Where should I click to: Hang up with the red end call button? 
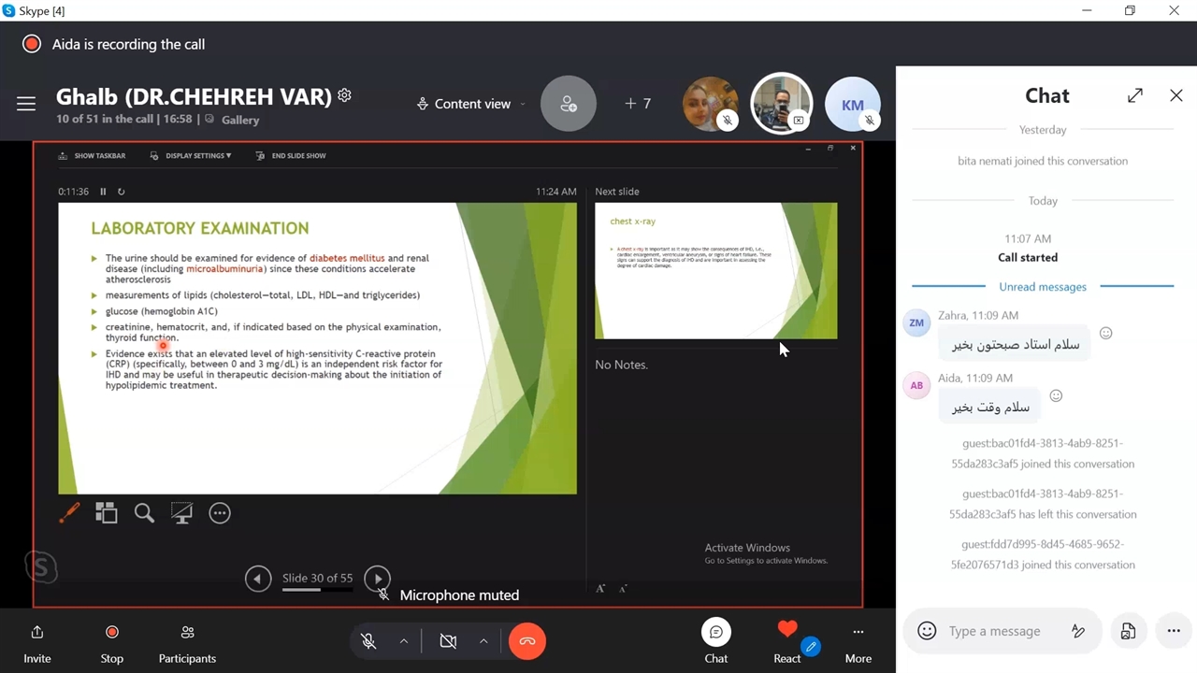coord(527,641)
